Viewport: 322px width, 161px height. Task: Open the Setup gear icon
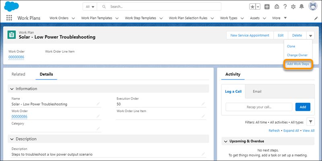[293, 7]
